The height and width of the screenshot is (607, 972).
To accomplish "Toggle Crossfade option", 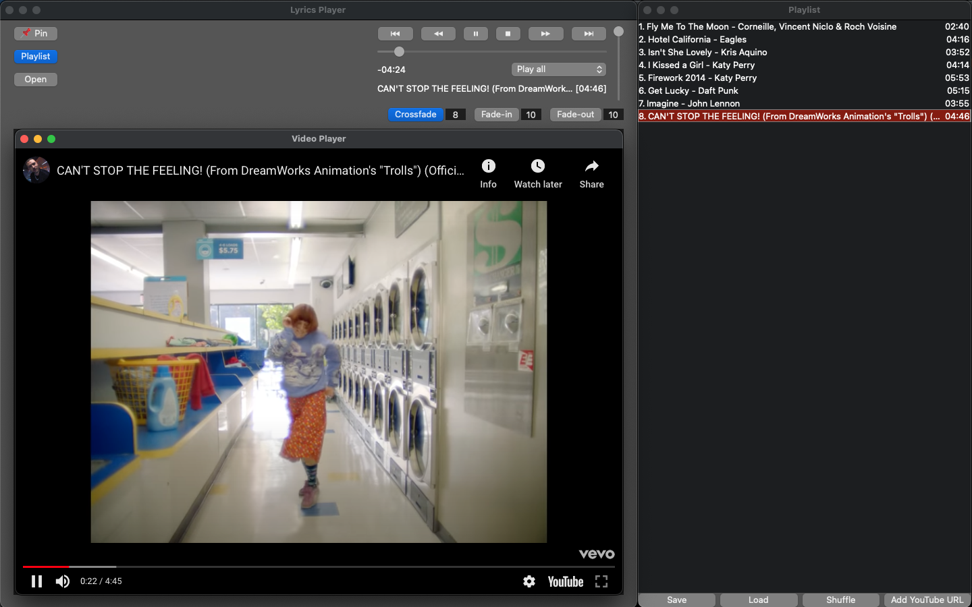I will click(x=416, y=115).
